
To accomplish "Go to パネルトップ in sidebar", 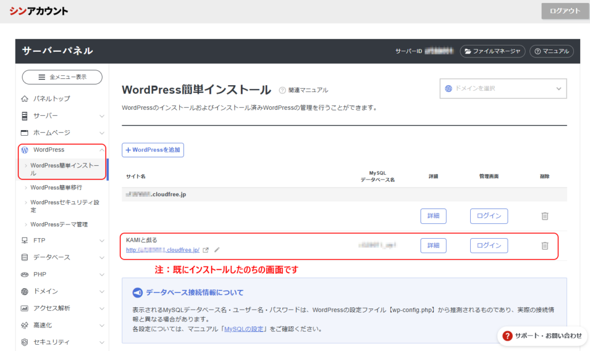I will (x=51, y=99).
